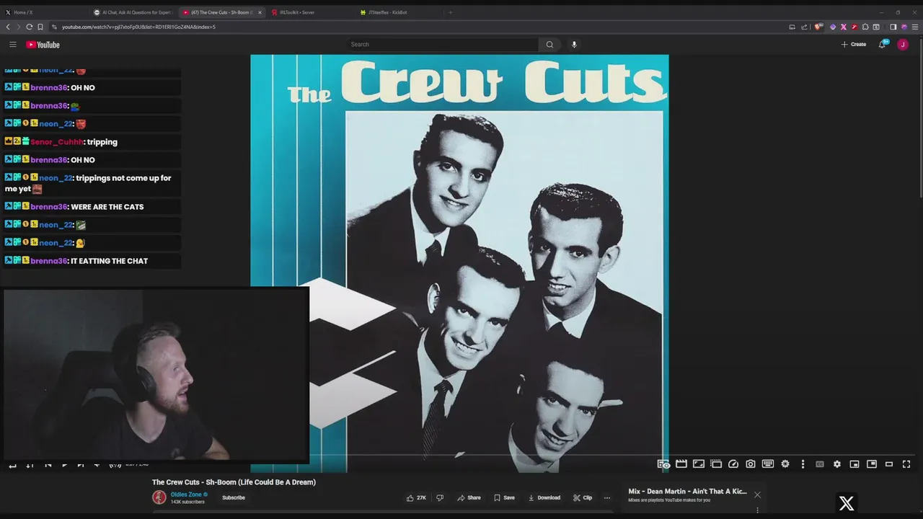Screen dimensions: 923x519
Task: Enter fullscreen mode on the player
Action: click(906, 464)
